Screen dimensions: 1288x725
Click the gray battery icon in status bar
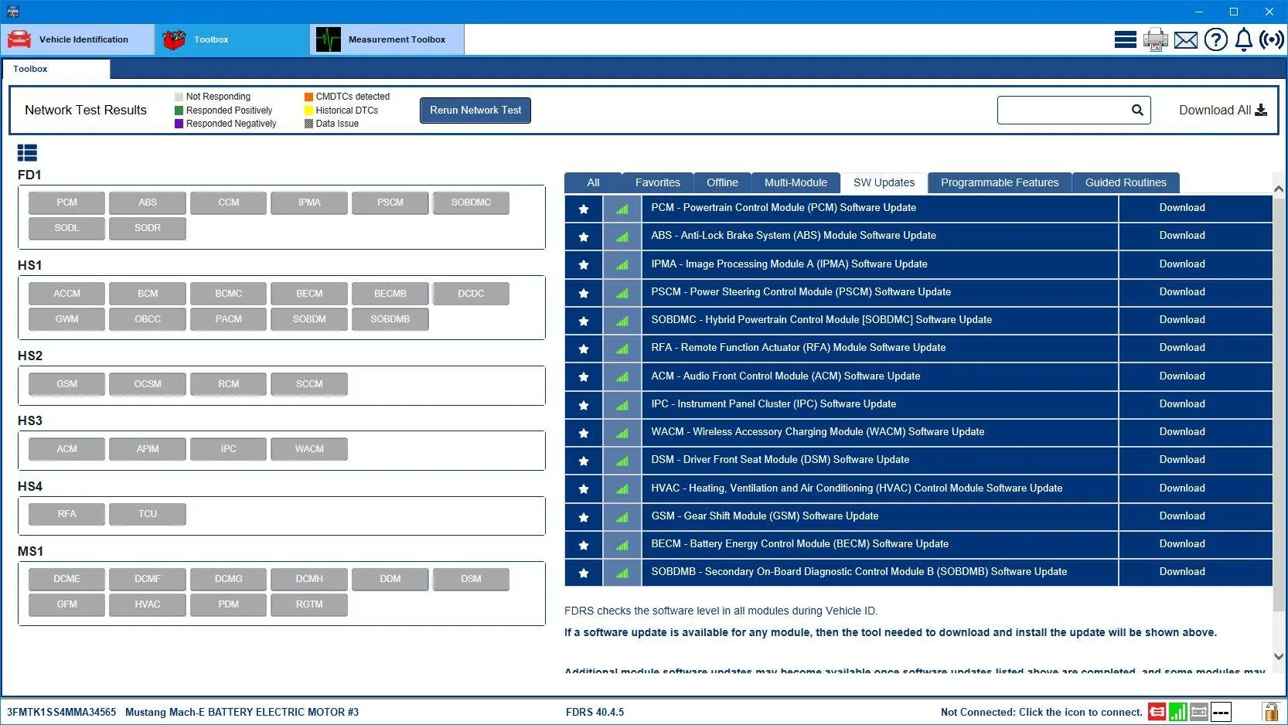coord(1199,712)
